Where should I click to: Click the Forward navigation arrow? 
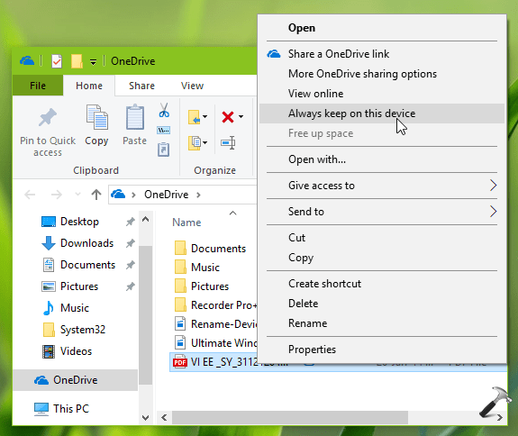click(57, 195)
